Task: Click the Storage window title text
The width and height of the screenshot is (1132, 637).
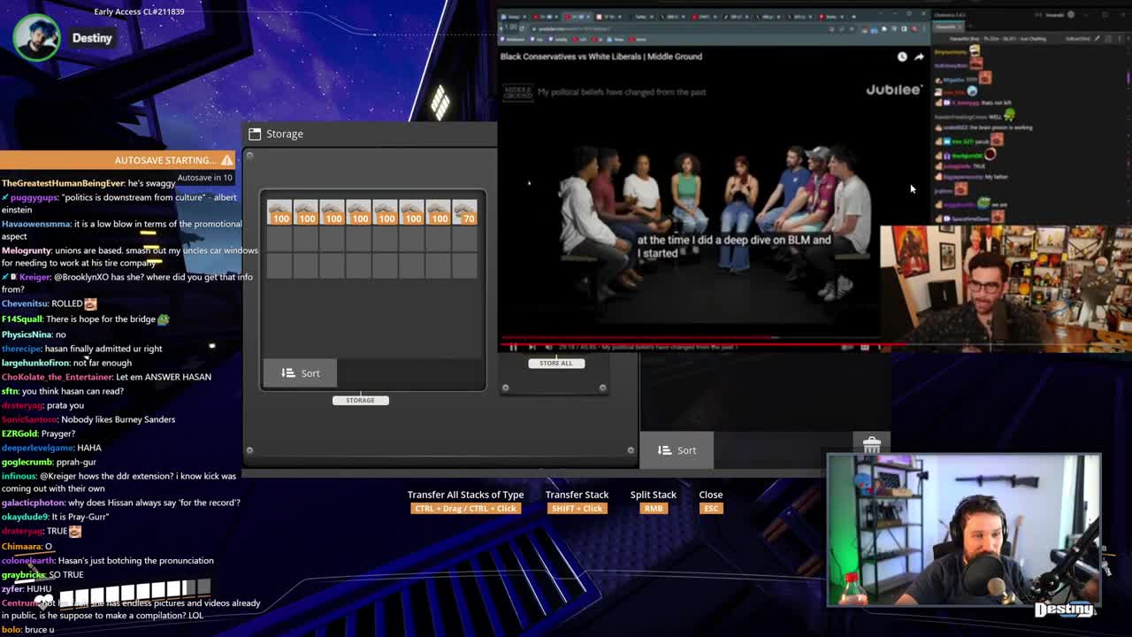Action: (285, 134)
